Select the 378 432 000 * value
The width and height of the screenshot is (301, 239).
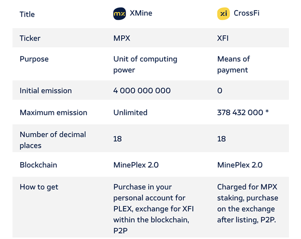(x=243, y=113)
